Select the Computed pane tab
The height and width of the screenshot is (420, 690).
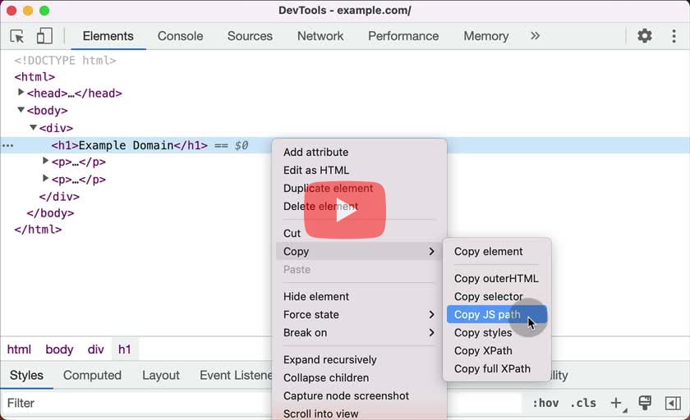92,375
